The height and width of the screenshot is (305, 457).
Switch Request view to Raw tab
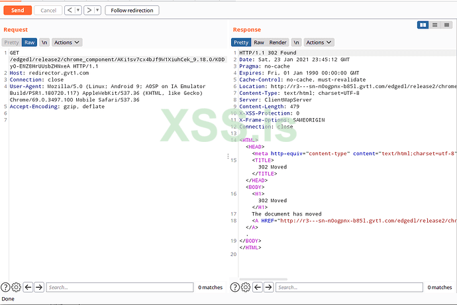point(29,42)
